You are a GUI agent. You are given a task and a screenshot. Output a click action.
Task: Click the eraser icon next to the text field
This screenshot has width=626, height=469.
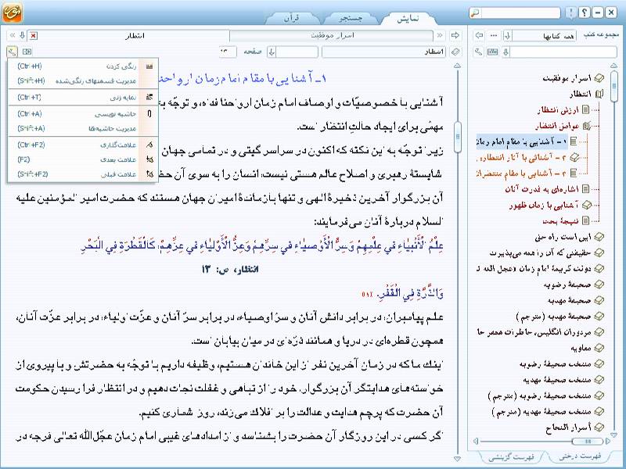pos(455,52)
